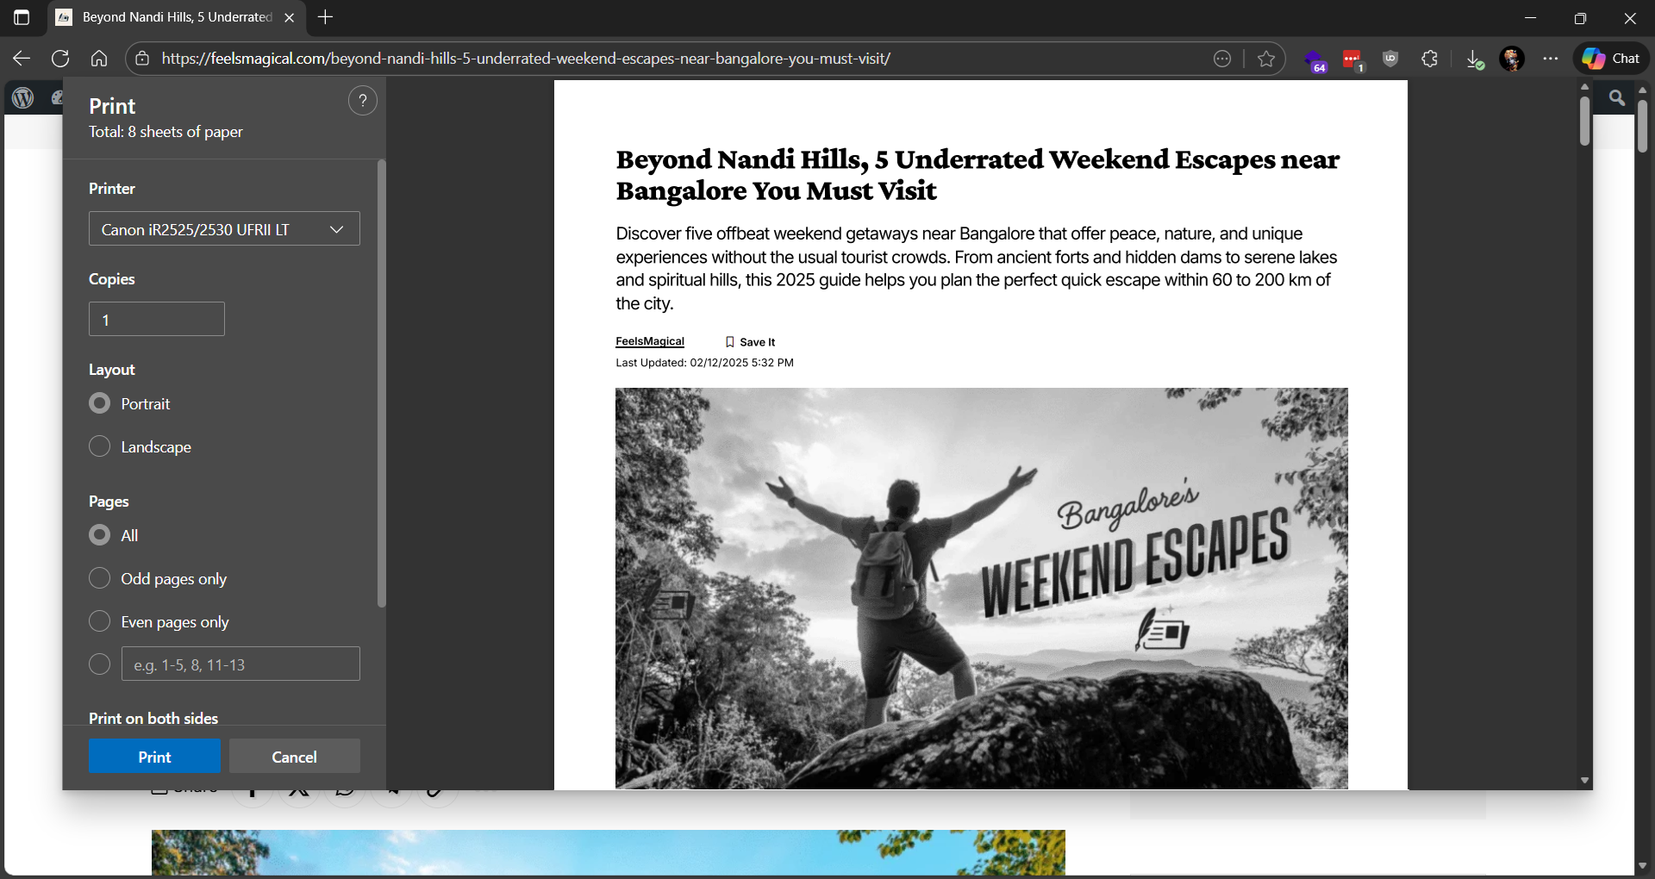1655x879 pixels.
Task: Select Odd pages only option
Action: tap(100, 578)
